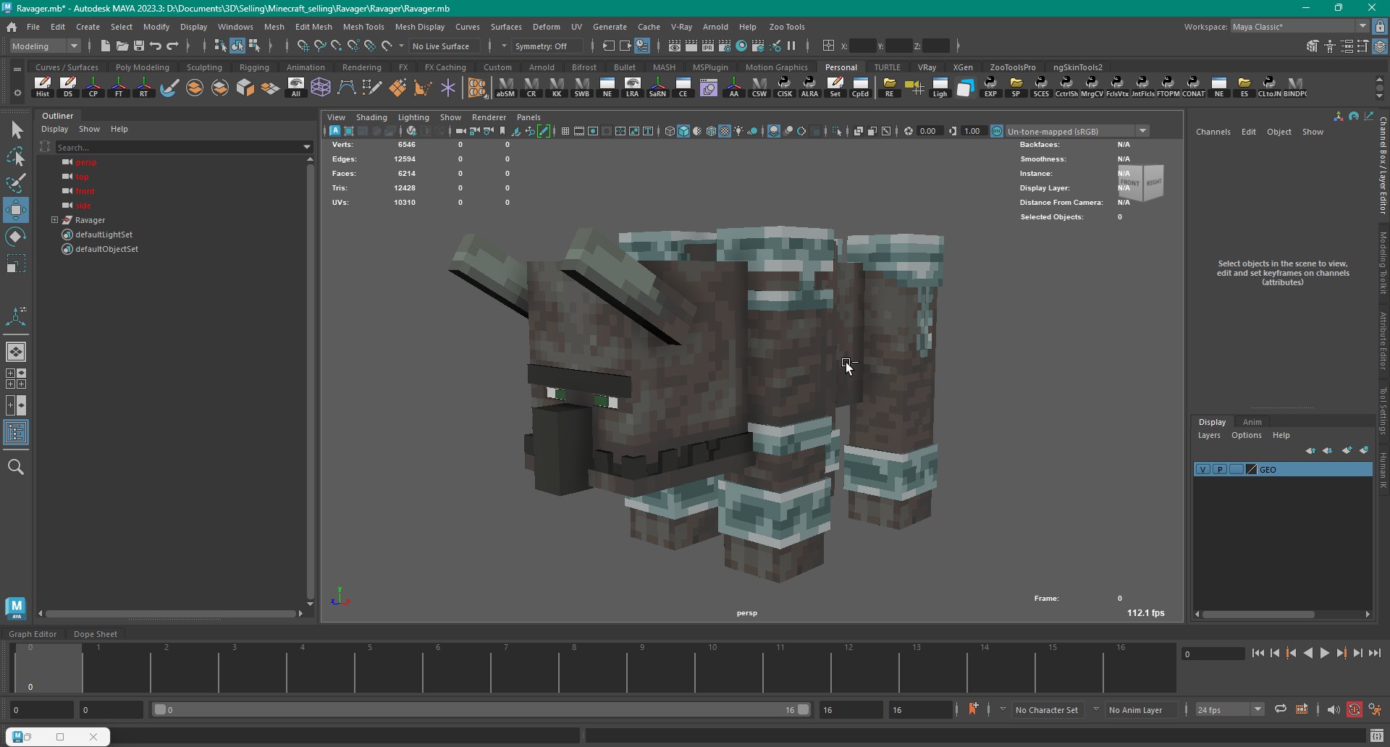
Task: Click the Multi-Cut knife shelf icon
Action: coord(372,88)
